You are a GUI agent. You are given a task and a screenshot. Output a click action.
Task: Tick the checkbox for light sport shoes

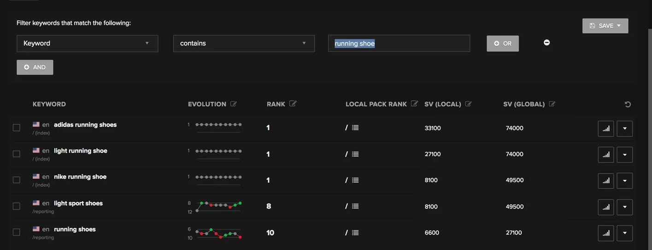(x=17, y=206)
